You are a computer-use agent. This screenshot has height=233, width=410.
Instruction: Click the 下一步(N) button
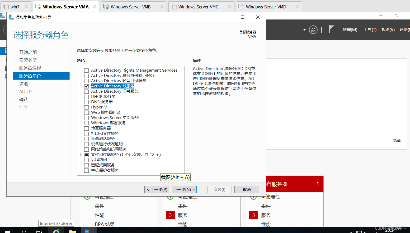coord(184,190)
